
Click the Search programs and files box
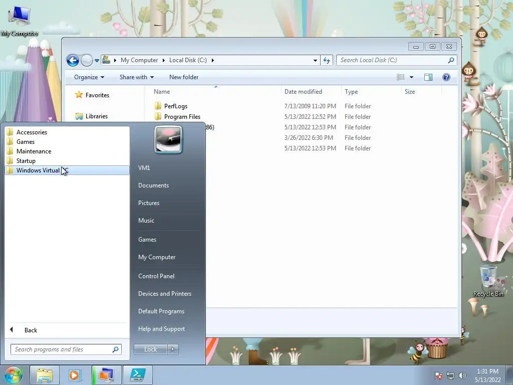[x=66, y=349]
